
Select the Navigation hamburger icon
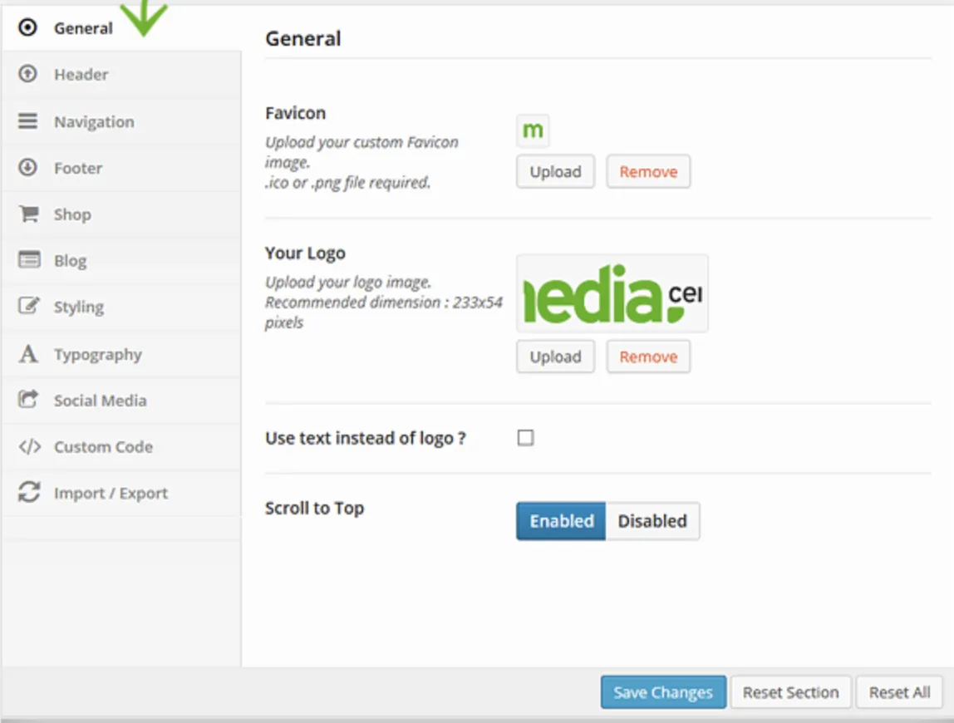coord(27,120)
